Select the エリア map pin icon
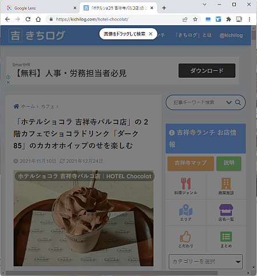257x276 pixels. pos(186,210)
